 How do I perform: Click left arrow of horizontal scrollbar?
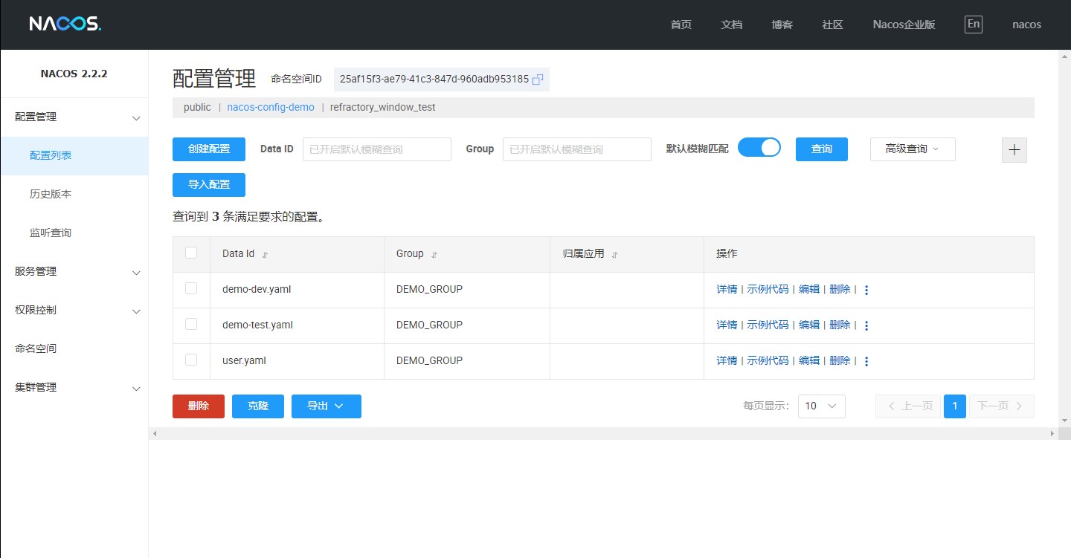(x=155, y=433)
